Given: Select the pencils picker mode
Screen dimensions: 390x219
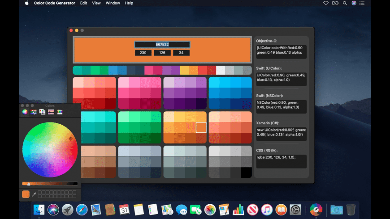Looking at the screenshot, I should [60, 112].
